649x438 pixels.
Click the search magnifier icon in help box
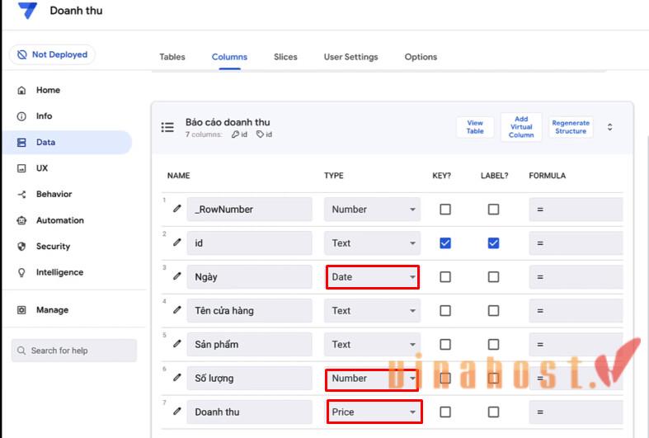21,351
